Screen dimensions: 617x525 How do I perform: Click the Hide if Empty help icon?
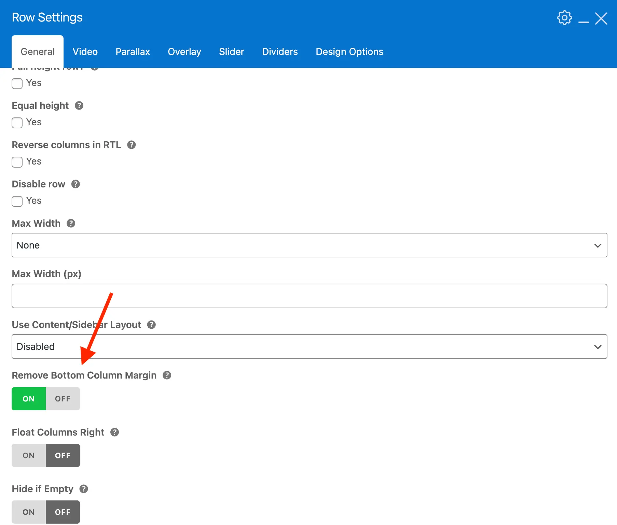tap(83, 489)
